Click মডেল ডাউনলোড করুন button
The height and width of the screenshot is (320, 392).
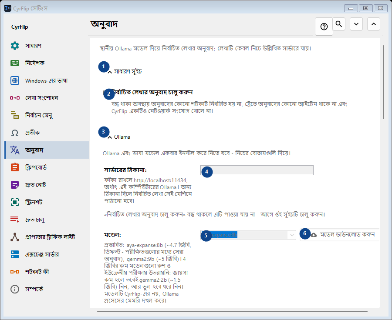[339, 235]
